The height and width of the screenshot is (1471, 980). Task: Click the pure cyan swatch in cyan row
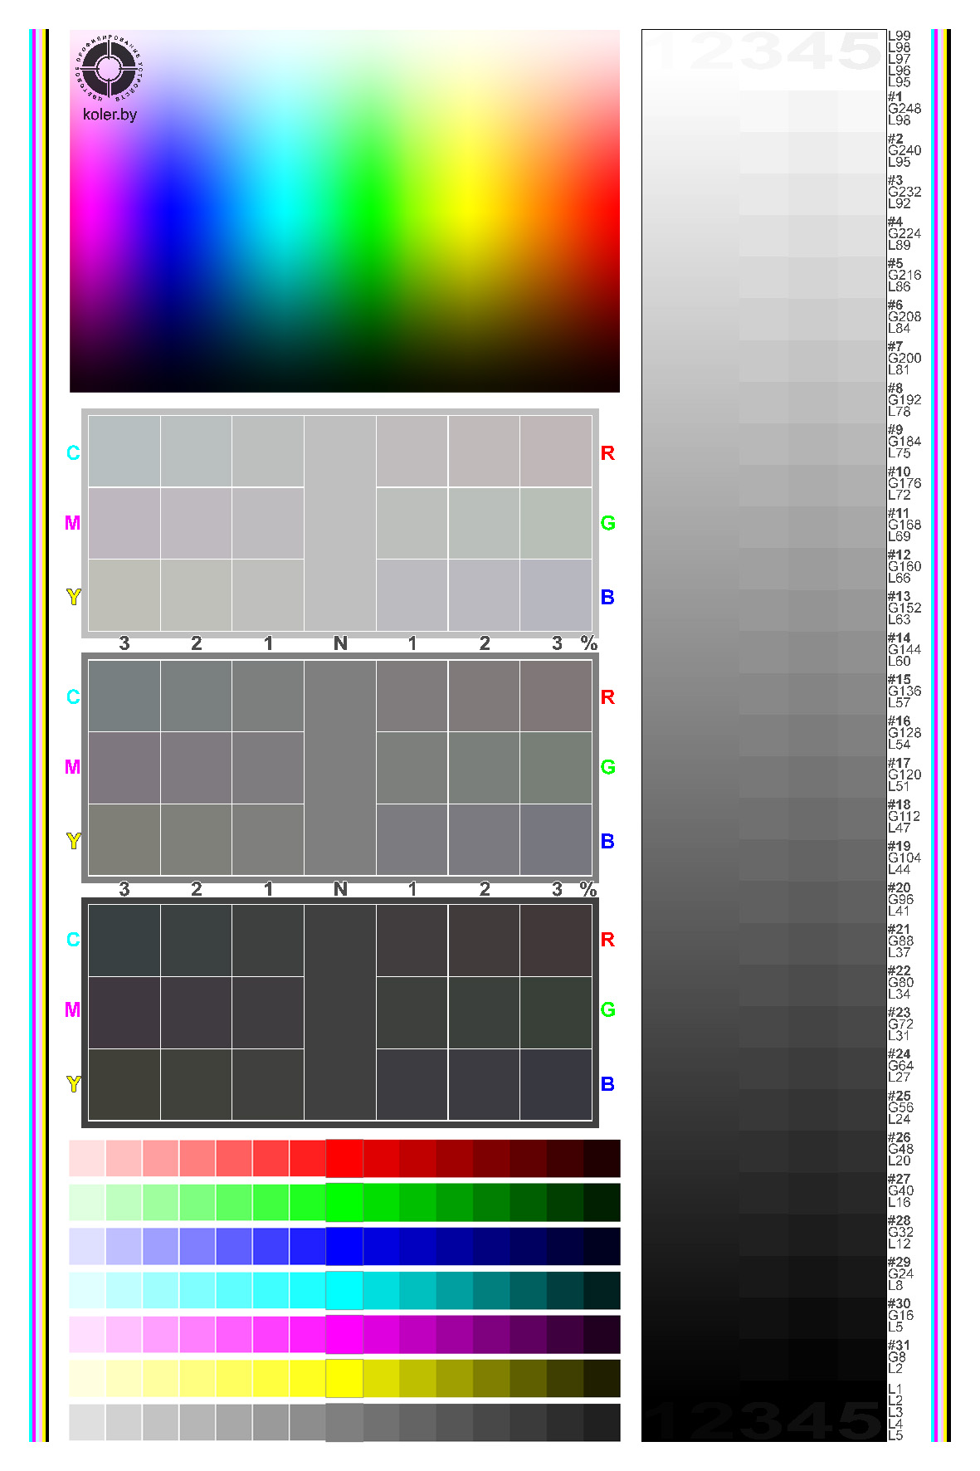click(x=344, y=1291)
